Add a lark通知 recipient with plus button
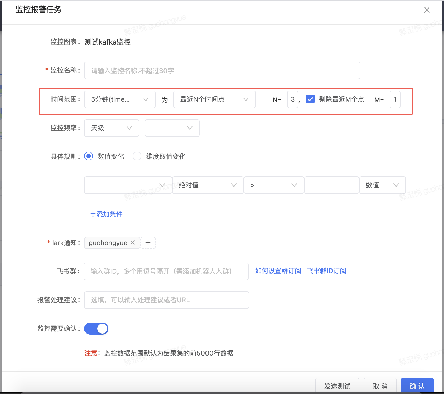Image resolution: width=444 pixels, height=394 pixels. (148, 243)
